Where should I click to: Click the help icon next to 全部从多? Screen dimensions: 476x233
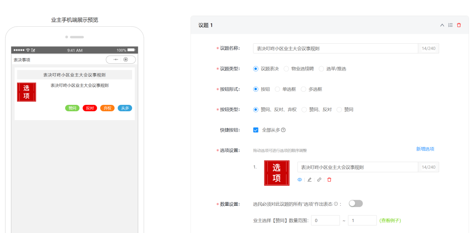283,130
